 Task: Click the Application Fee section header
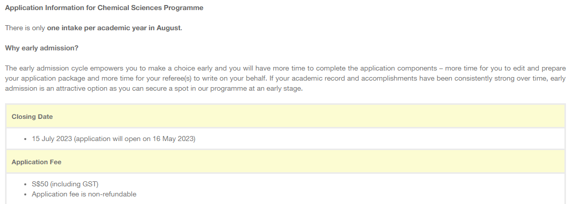(x=37, y=162)
